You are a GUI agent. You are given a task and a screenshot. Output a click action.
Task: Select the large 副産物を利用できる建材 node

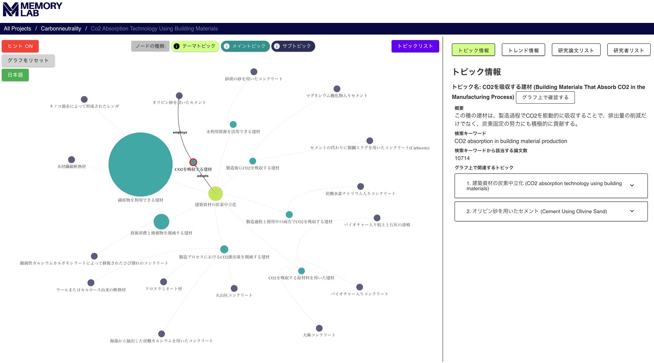pos(140,165)
